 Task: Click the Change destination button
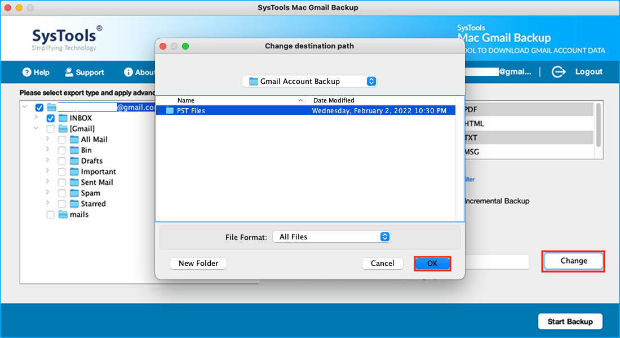point(573,261)
